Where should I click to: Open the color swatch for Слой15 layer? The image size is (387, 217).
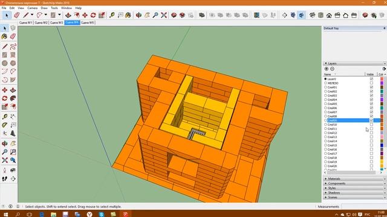pos(382,145)
